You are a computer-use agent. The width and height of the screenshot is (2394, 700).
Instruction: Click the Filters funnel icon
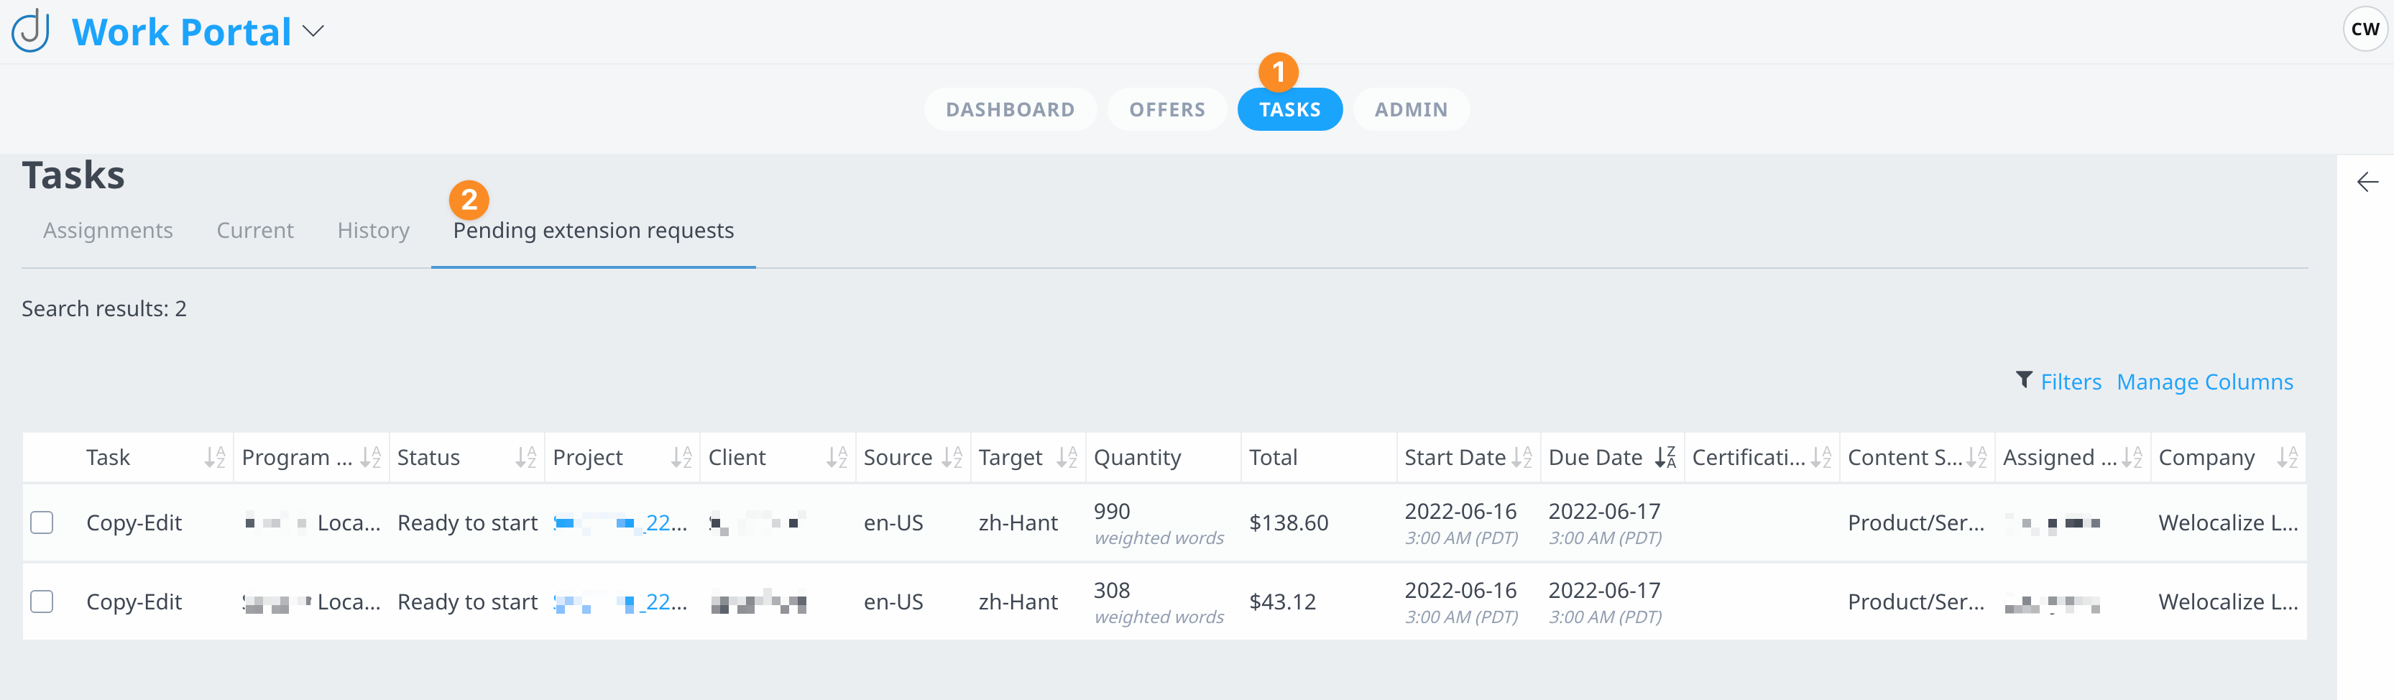(2023, 380)
